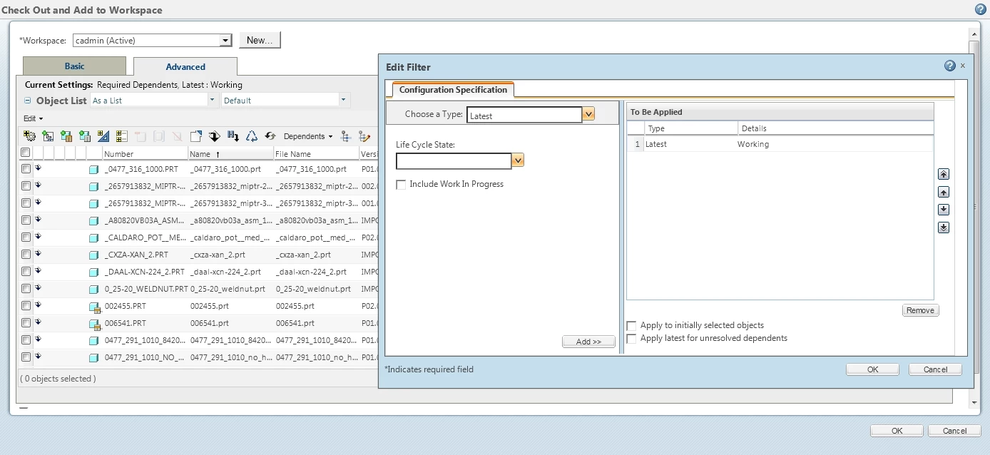Image resolution: width=990 pixels, height=455 pixels.
Task: Click status arrow icon in _CXZA-XAN_2.PRT row
Action: tap(38, 253)
